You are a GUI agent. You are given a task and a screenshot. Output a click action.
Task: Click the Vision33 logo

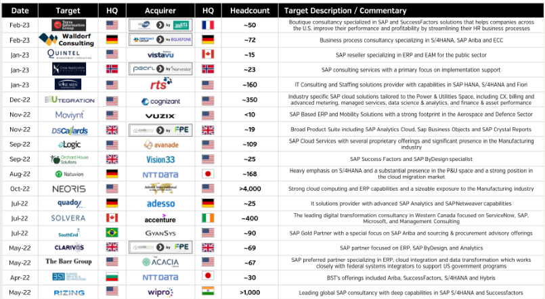point(160,160)
